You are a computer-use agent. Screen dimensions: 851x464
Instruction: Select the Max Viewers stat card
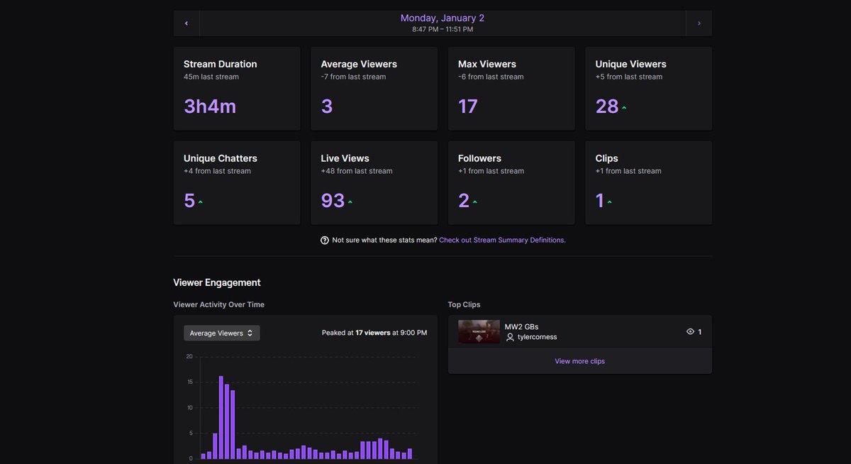click(511, 89)
